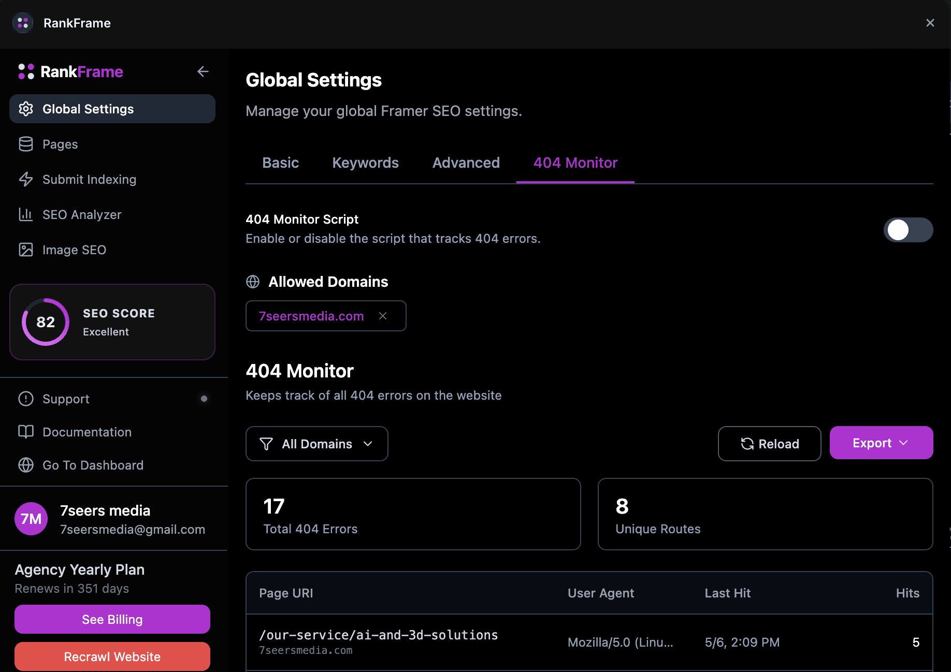Image resolution: width=951 pixels, height=672 pixels.
Task: Click the SEO score 82 progress ring
Action: click(x=46, y=322)
